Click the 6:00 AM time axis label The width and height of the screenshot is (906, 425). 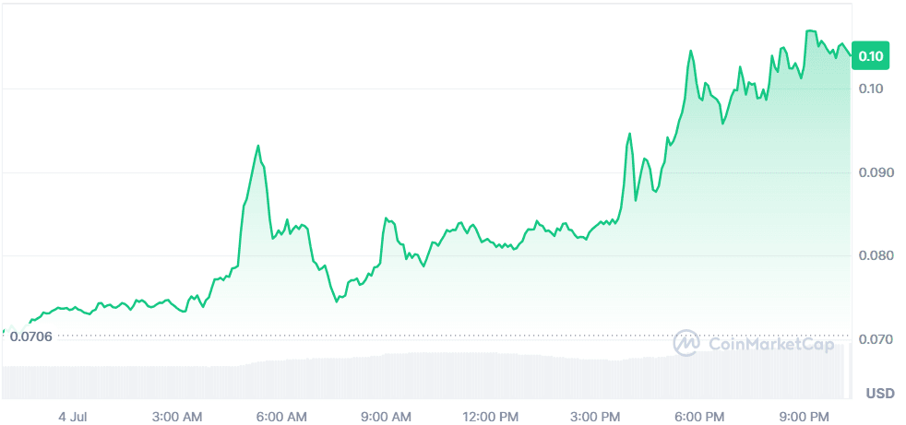pos(282,416)
